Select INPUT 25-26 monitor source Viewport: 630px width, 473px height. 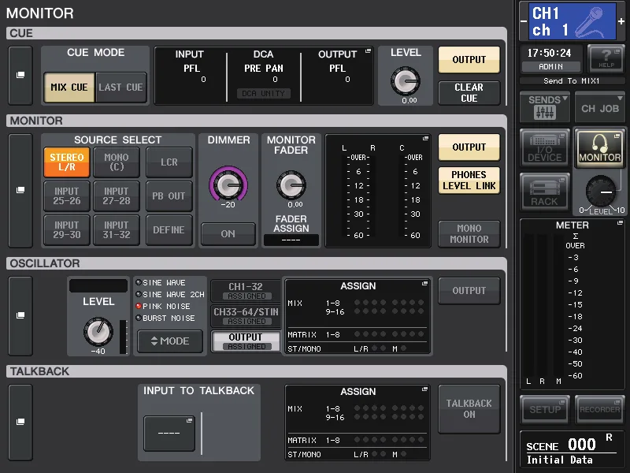tap(67, 196)
